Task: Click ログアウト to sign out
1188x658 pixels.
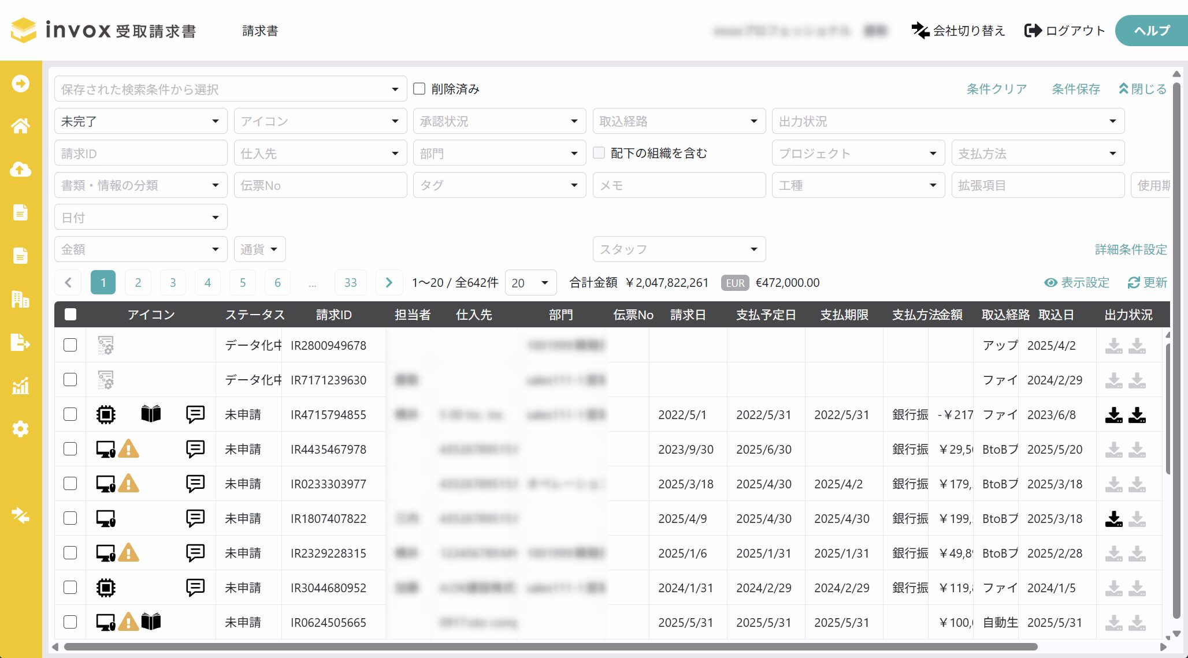Action: (x=1064, y=31)
